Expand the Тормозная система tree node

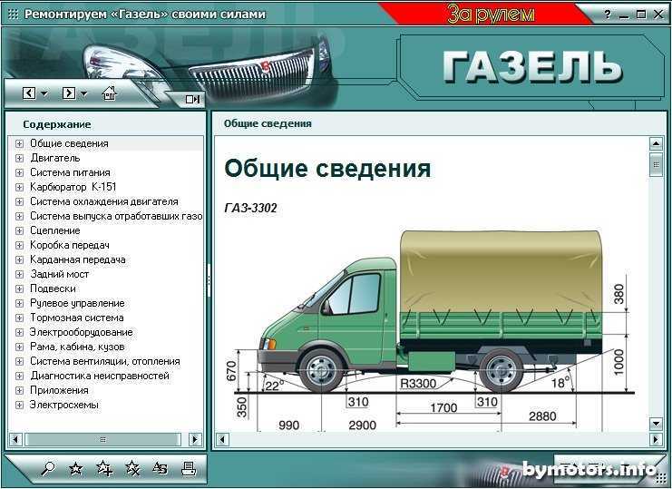tap(19, 318)
